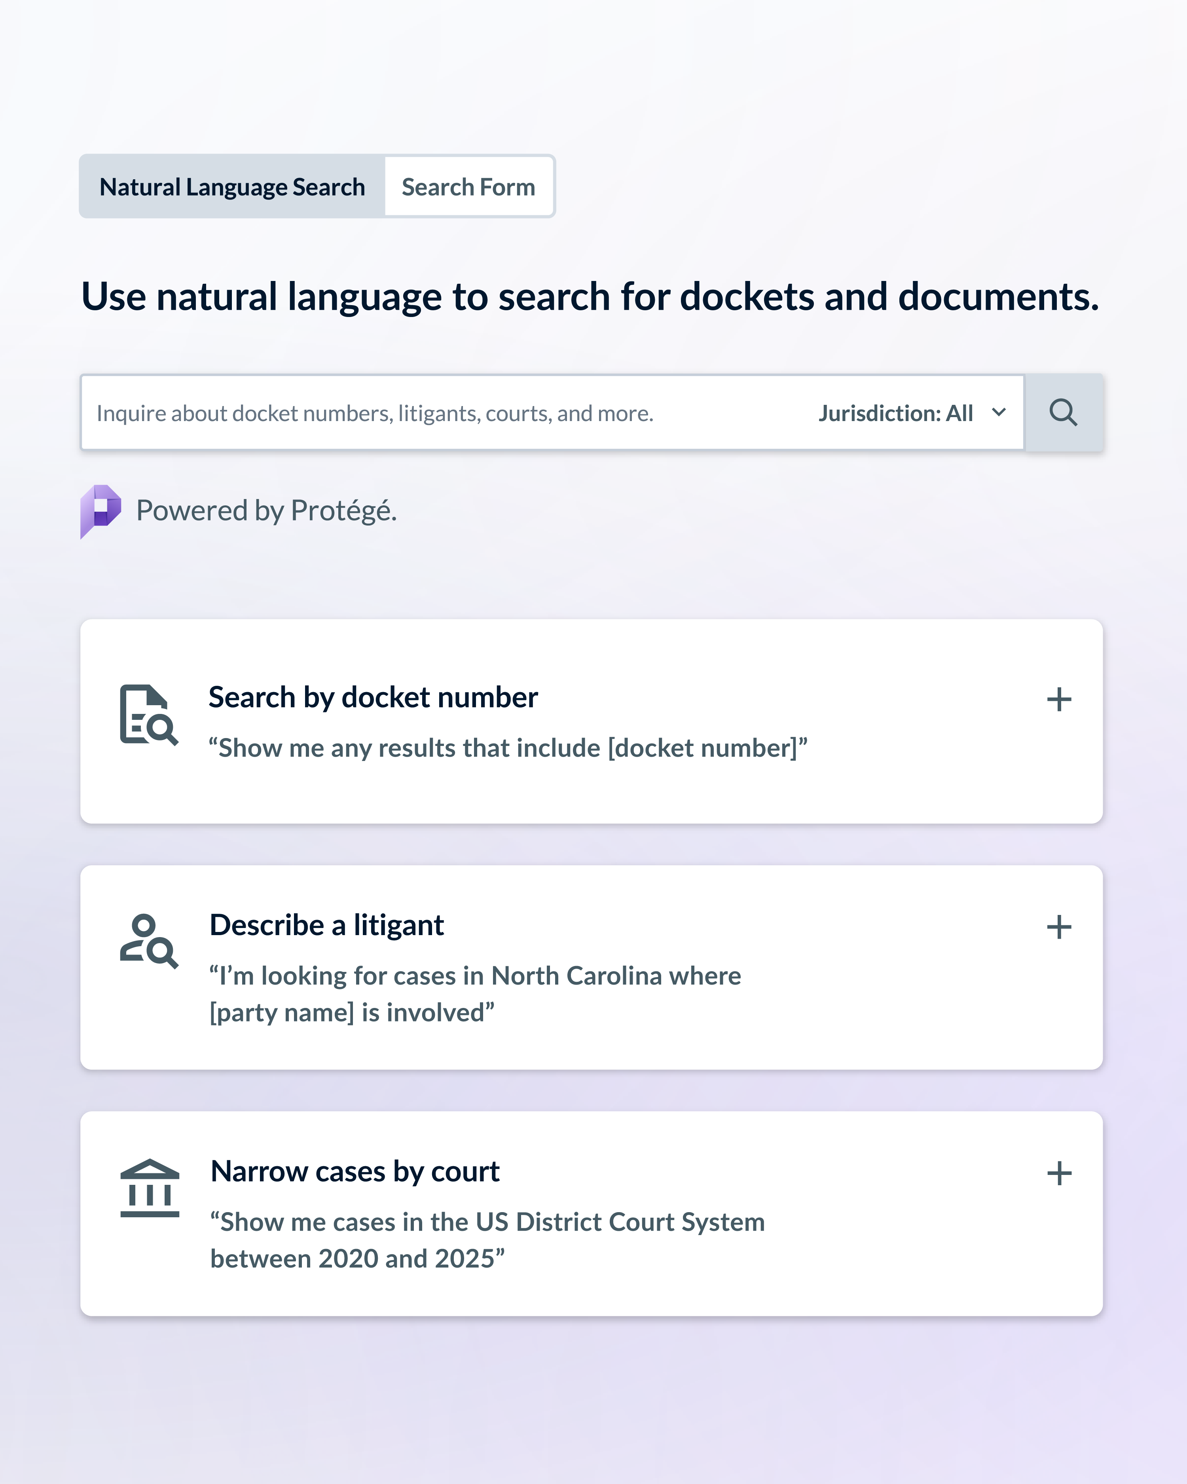Select the North Carolina example prompt
The width and height of the screenshot is (1187, 1484).
pyautogui.click(x=475, y=994)
